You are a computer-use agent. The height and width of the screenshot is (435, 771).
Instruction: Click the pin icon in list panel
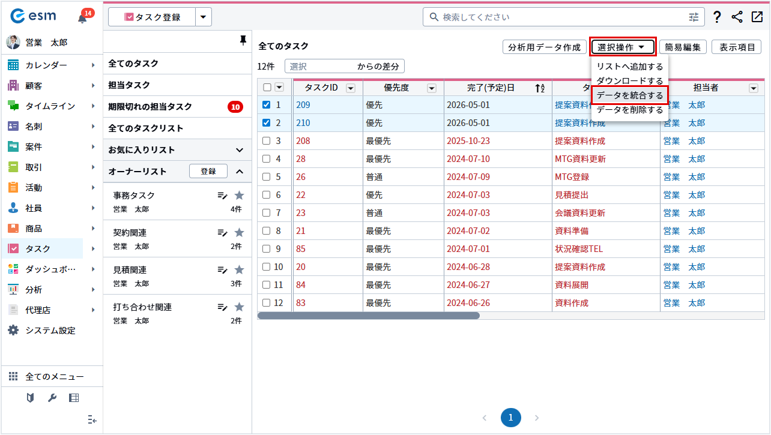243,40
